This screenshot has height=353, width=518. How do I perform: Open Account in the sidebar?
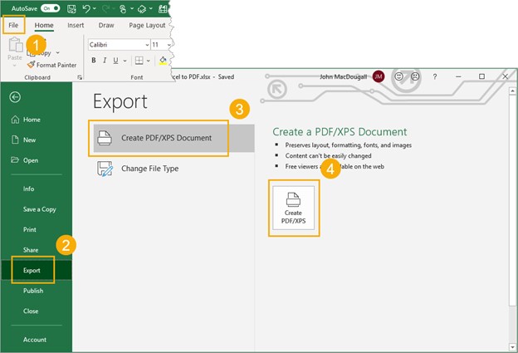click(37, 340)
